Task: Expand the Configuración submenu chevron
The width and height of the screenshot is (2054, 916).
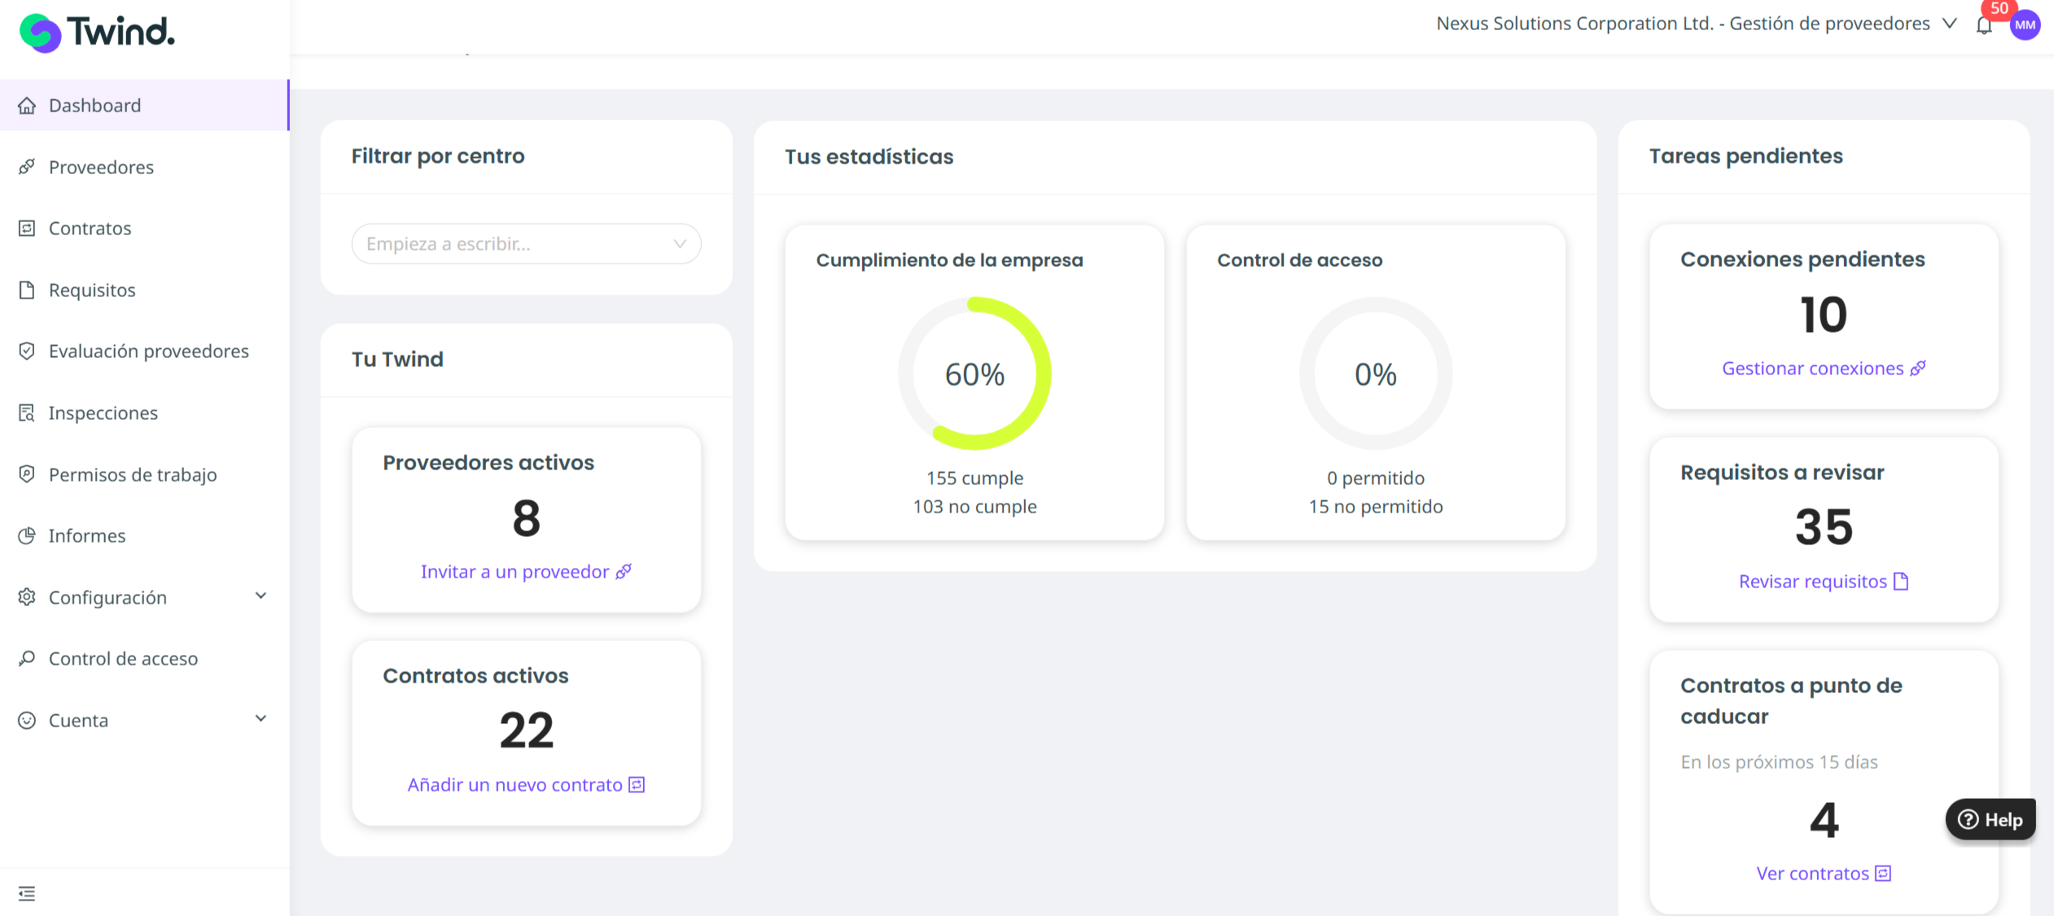Action: click(261, 596)
